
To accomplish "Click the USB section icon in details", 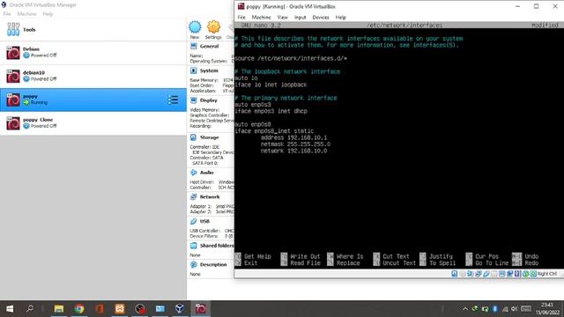I will click(x=194, y=221).
